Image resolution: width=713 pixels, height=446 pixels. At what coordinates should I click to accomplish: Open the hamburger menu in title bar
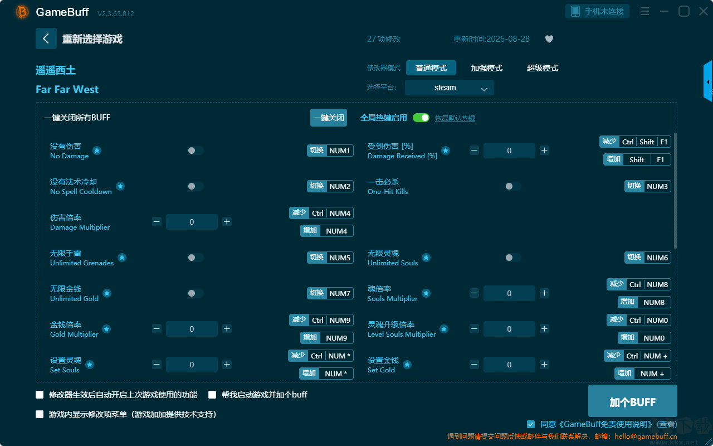coord(644,11)
